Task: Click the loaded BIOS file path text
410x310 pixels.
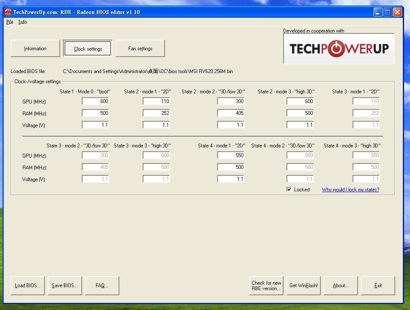Action: pos(148,71)
